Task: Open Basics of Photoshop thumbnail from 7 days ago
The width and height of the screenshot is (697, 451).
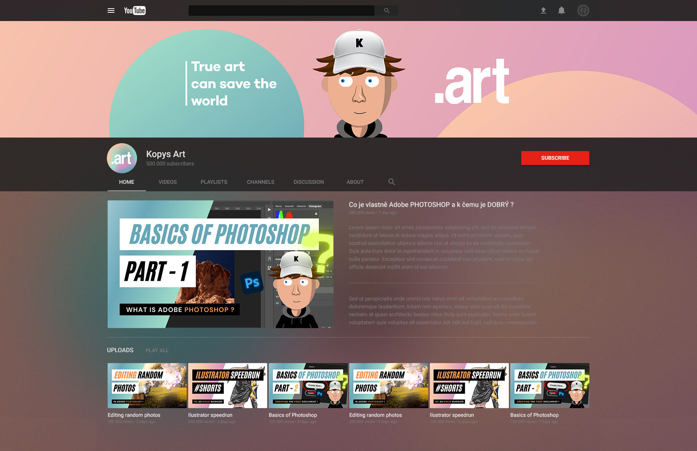Action: point(550,386)
